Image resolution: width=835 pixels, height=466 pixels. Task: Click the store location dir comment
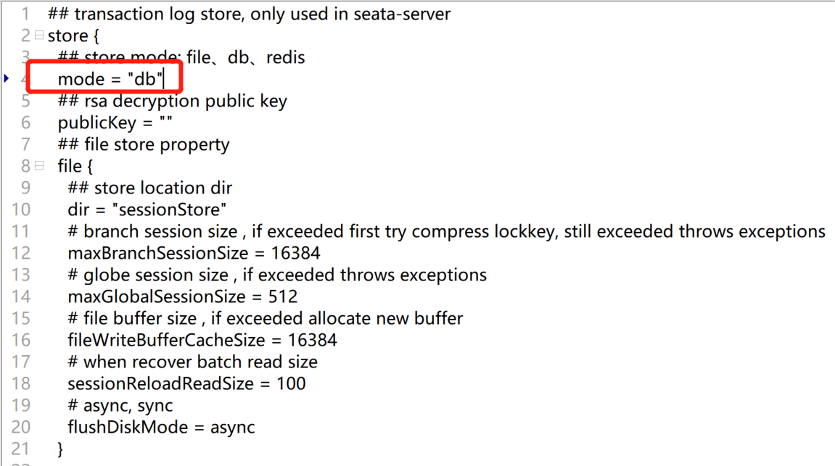pos(150,188)
